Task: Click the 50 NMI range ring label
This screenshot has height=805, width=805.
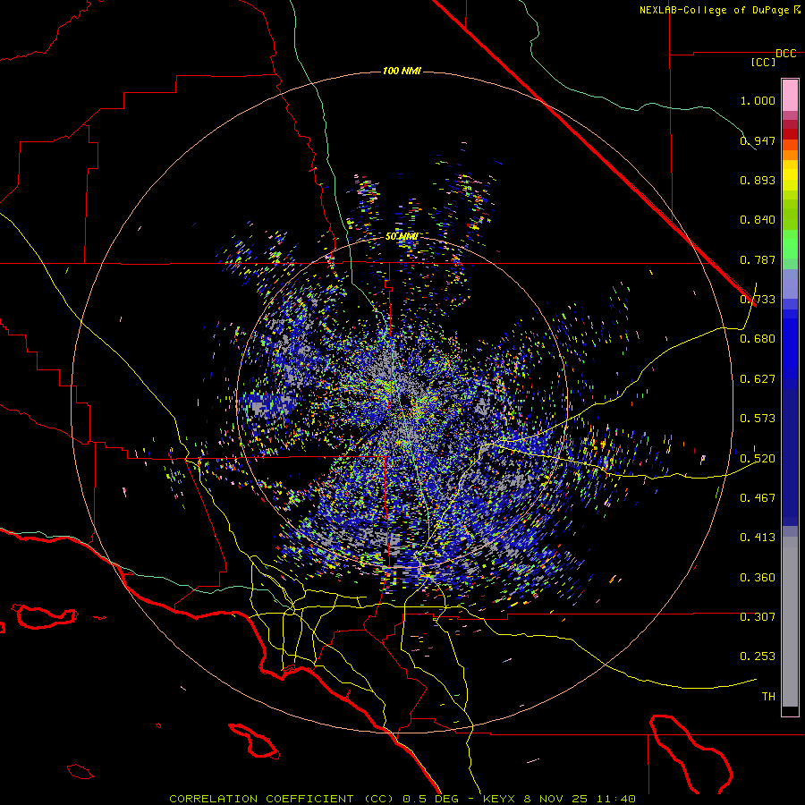Action: click(402, 236)
